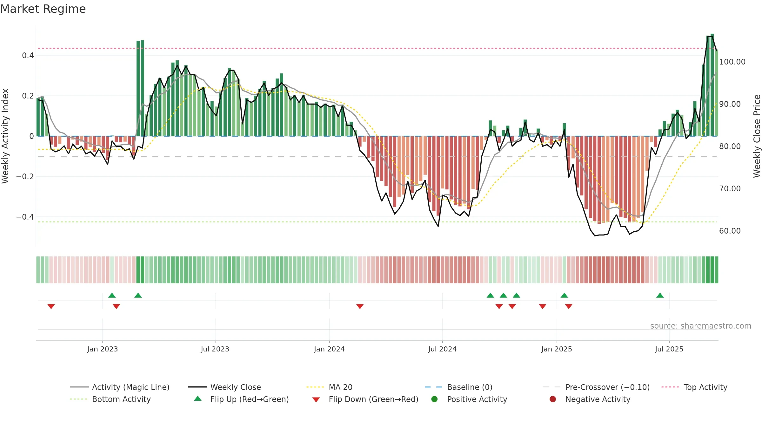Click the Jul 2023 axis label
This screenshot has height=429, width=762.
tap(215, 349)
